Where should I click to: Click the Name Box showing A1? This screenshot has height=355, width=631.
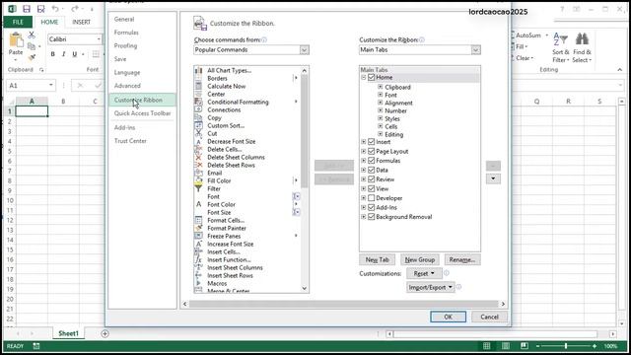31,86
